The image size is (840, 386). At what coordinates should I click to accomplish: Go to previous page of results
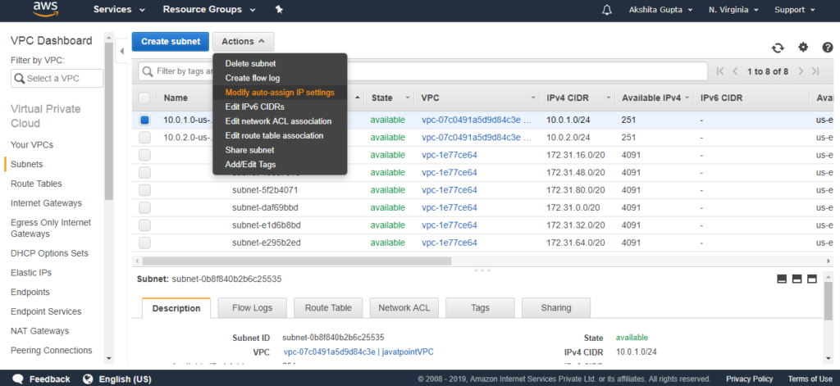[x=736, y=71]
